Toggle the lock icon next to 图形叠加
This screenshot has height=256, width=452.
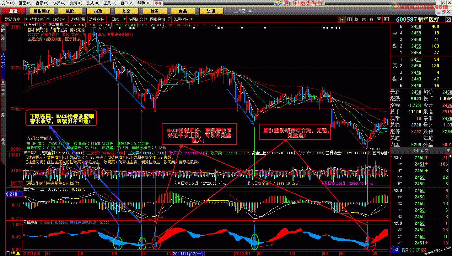(169, 19)
